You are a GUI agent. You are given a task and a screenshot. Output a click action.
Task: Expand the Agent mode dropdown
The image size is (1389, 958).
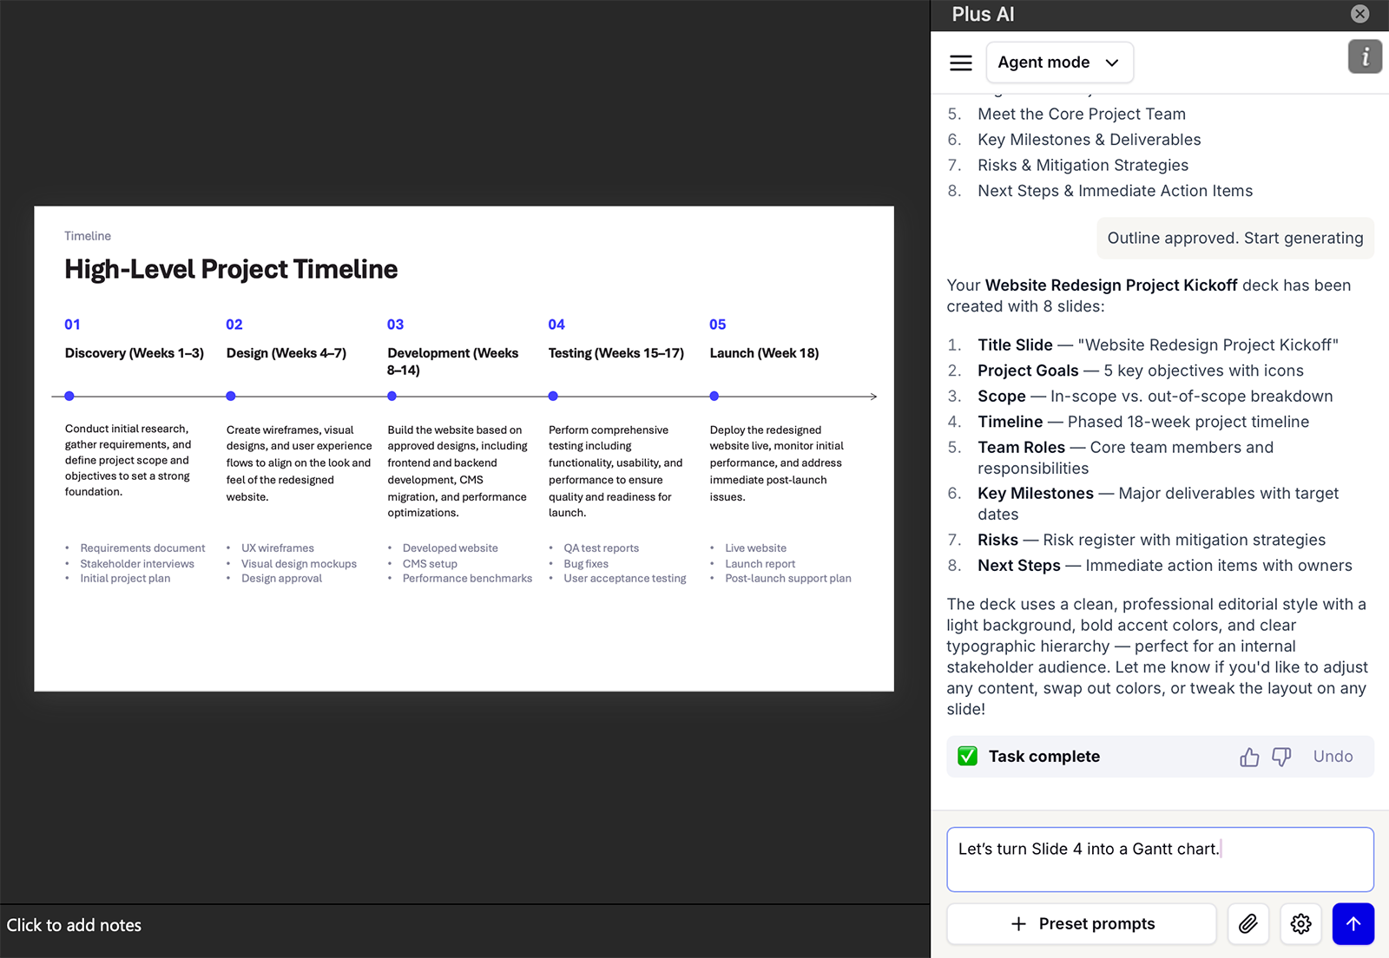[x=1059, y=62]
